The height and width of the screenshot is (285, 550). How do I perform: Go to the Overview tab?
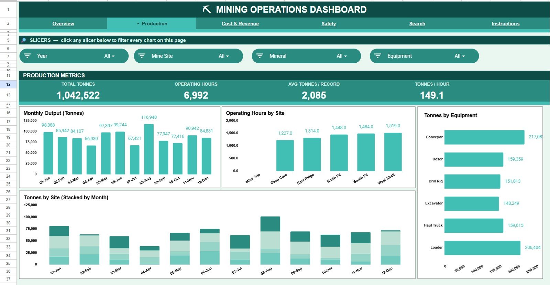pos(63,24)
